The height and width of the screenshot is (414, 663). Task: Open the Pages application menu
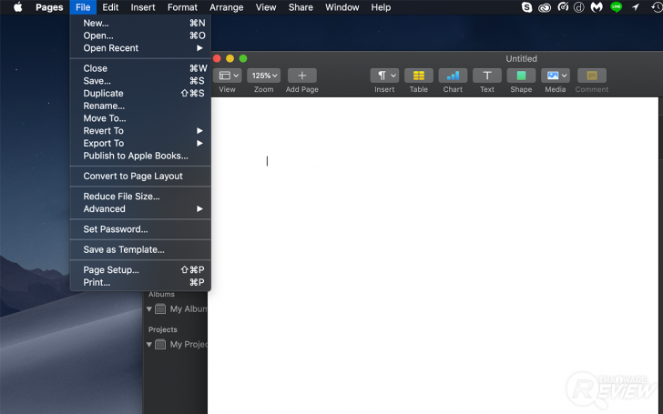pos(49,7)
